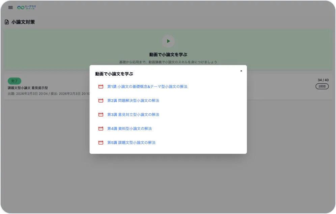Open the hamburger menu icon
Viewport: 336px width, 214px height.
[x=10, y=7]
